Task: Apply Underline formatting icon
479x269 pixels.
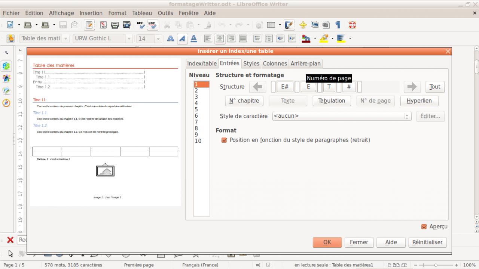Action: click(194, 38)
